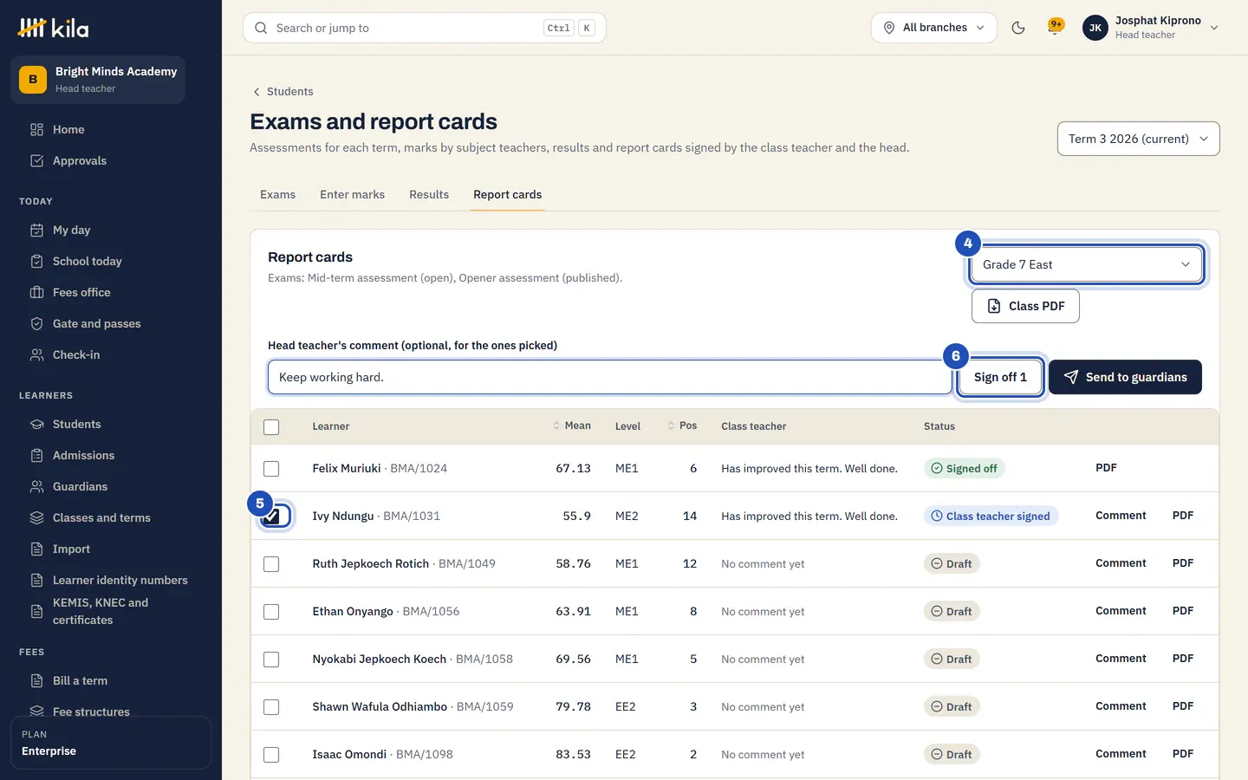
Task: Open Classes and terms
Action: pyautogui.click(x=101, y=518)
